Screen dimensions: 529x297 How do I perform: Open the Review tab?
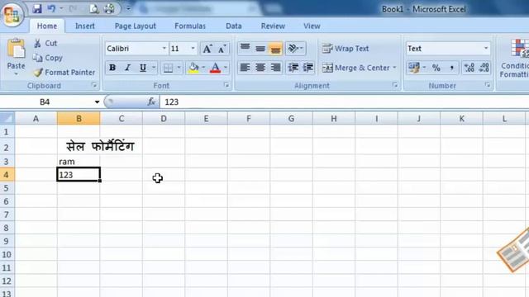click(x=273, y=26)
